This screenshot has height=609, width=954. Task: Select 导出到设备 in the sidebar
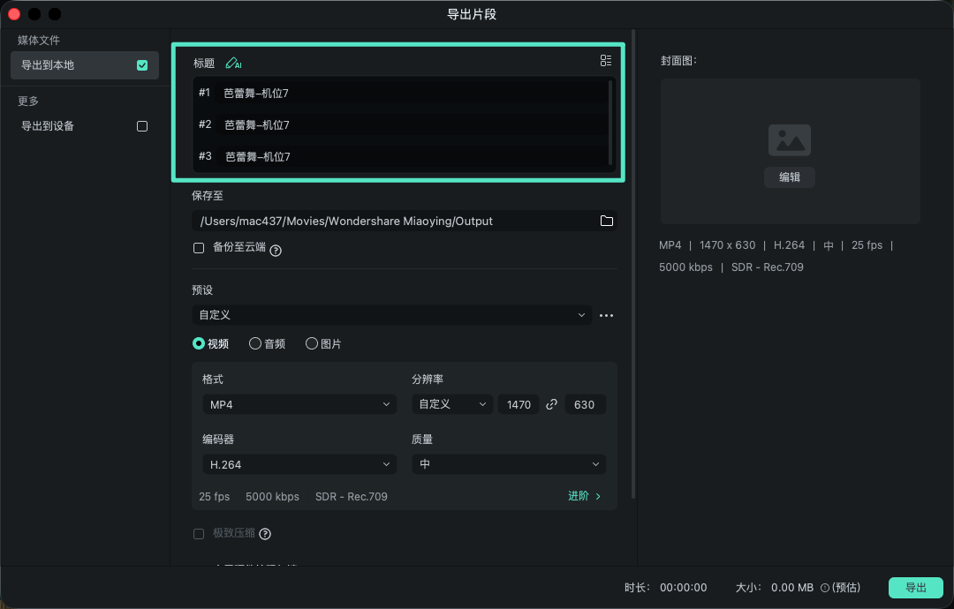pos(85,126)
